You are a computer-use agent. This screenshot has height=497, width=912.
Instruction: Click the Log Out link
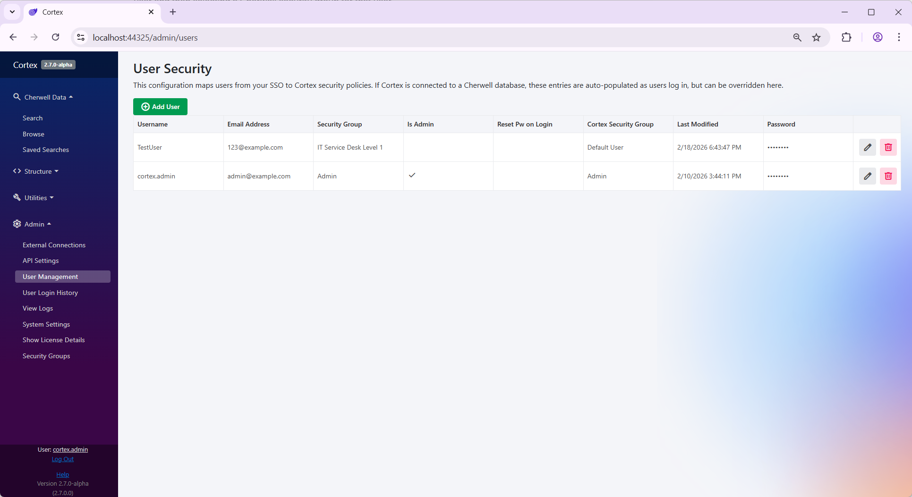pos(62,459)
